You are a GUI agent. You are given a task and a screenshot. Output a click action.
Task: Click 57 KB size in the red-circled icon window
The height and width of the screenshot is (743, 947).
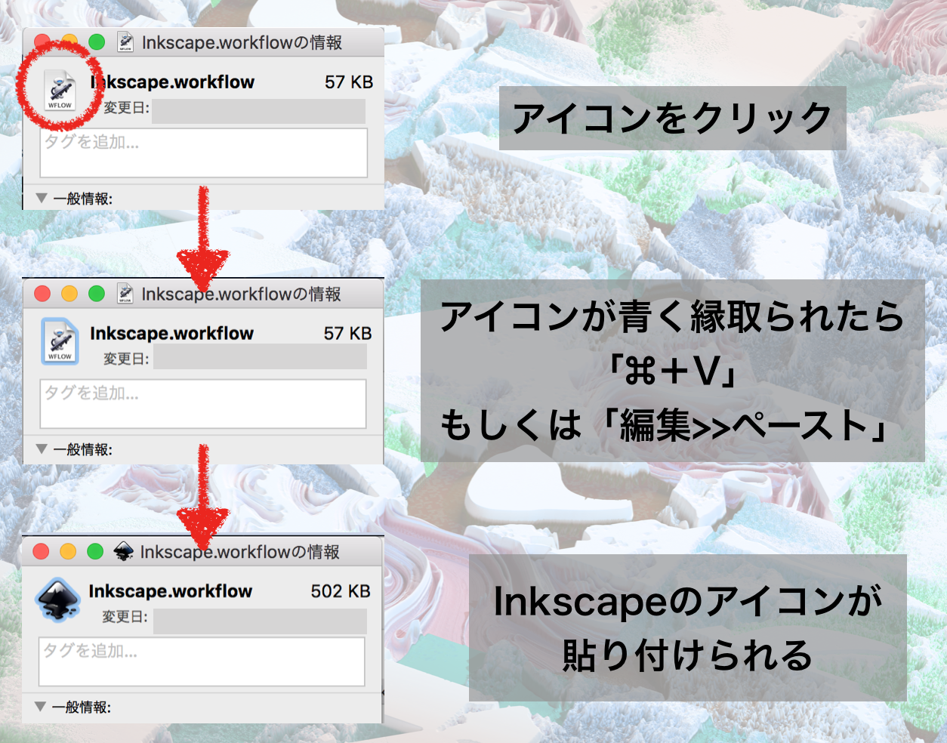point(349,82)
